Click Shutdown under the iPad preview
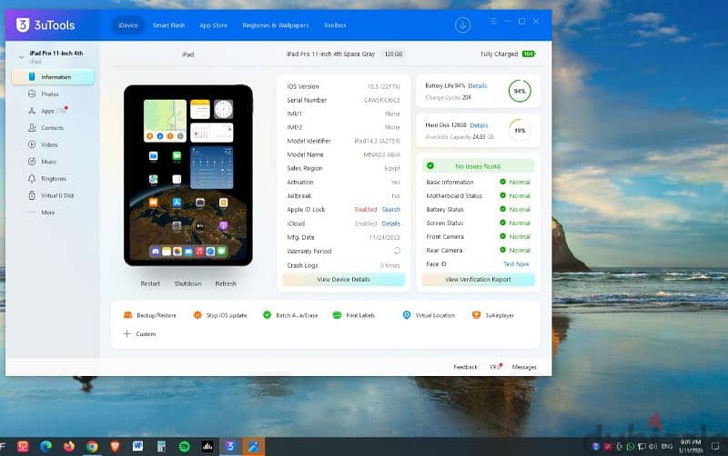Image resolution: width=728 pixels, height=456 pixels. [x=188, y=283]
